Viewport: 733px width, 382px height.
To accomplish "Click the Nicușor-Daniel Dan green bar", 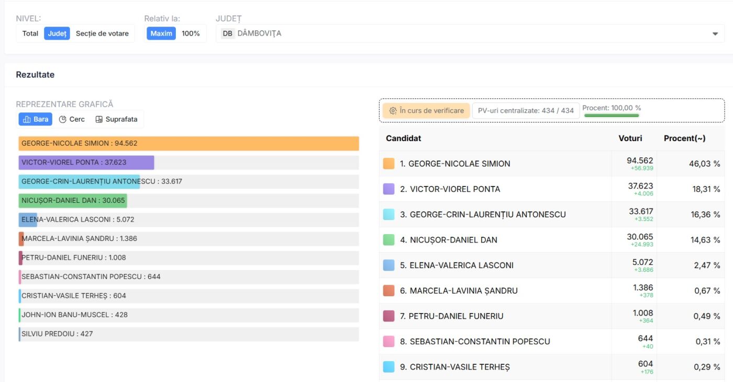I will pos(73,201).
